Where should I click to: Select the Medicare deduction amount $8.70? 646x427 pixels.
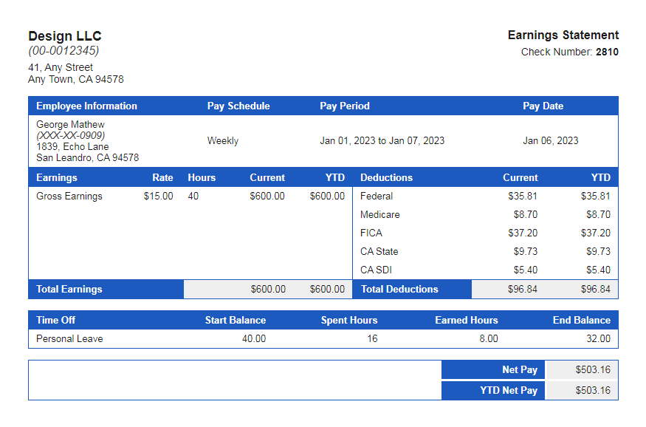[x=526, y=214]
